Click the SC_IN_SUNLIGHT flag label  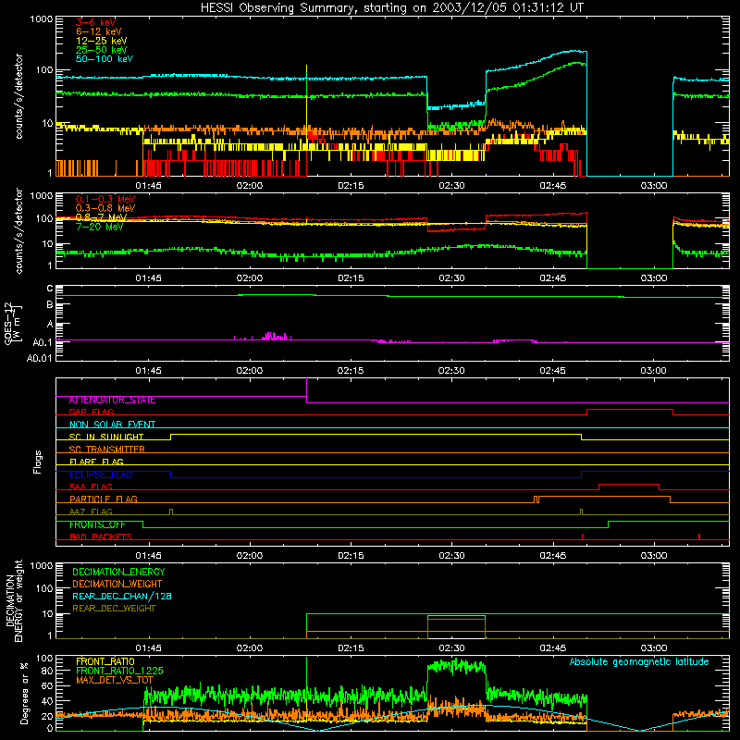pos(106,437)
